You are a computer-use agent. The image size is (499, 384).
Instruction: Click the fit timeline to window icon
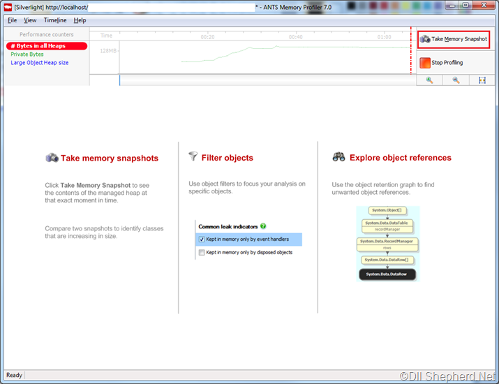click(482, 80)
